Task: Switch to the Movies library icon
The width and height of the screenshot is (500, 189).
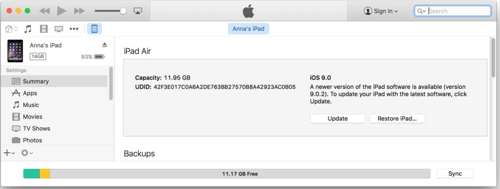Action: 44,29
